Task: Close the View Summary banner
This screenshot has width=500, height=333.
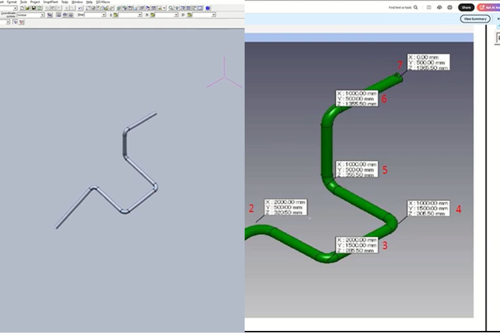Action: pyautogui.click(x=497, y=19)
